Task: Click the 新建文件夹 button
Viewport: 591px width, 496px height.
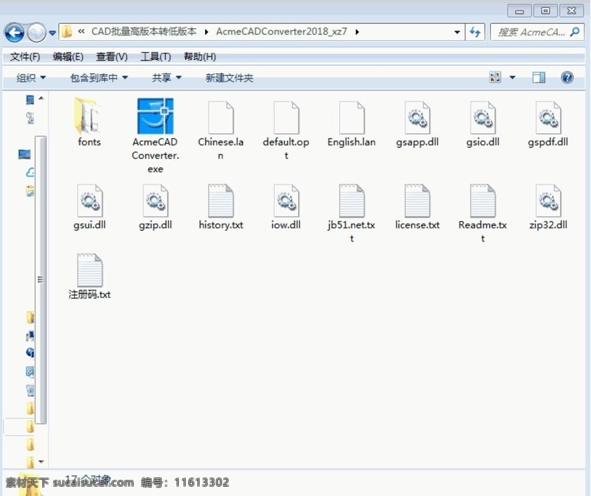Action: pyautogui.click(x=229, y=78)
